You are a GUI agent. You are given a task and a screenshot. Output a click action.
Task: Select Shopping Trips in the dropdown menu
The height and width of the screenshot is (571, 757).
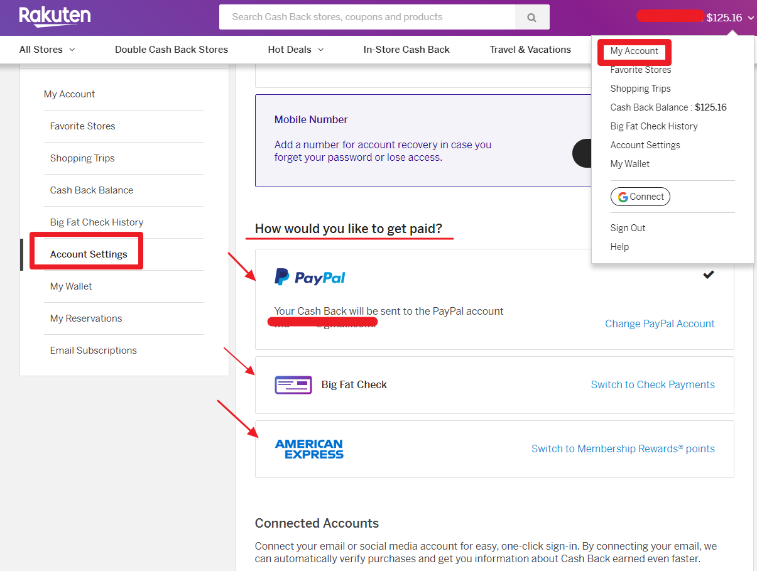point(641,89)
